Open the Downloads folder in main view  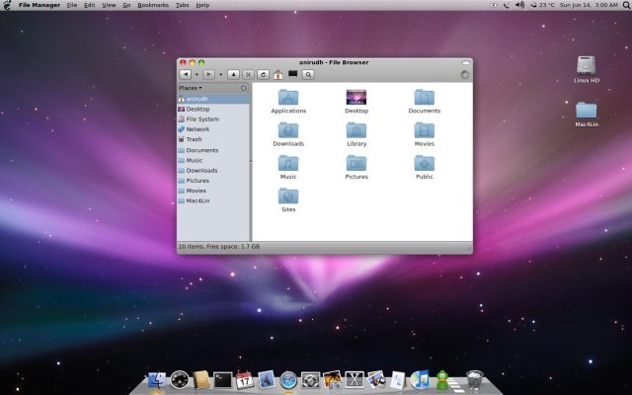click(288, 131)
